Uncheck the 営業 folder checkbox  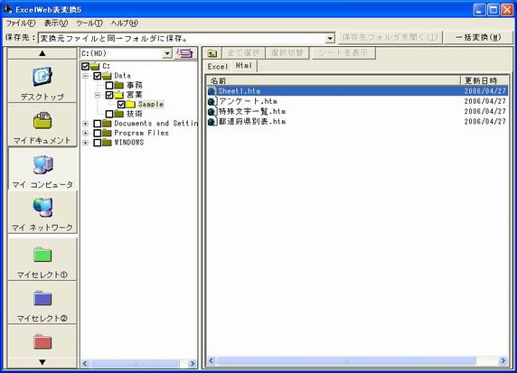click(x=109, y=95)
